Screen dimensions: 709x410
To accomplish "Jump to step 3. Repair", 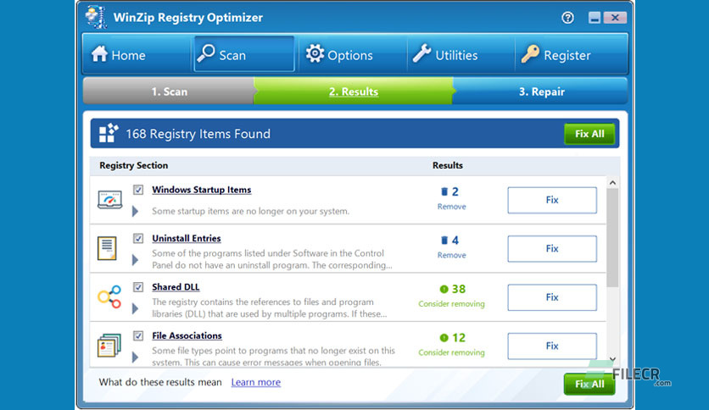I will click(x=541, y=91).
